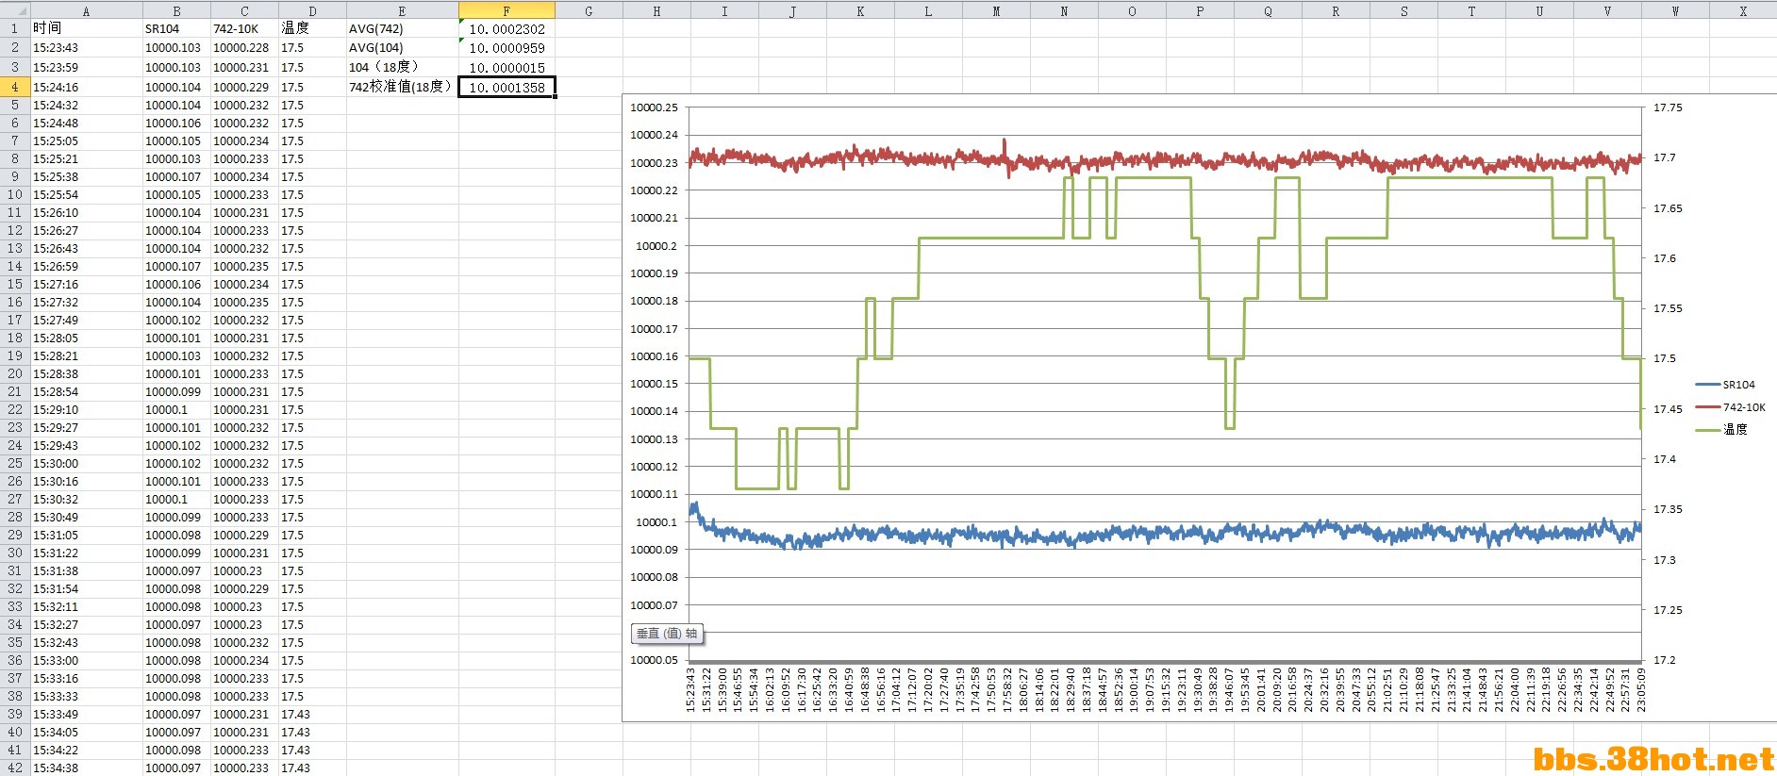Click the 19:00:14 x-axis time label

pyautogui.click(x=1134, y=690)
